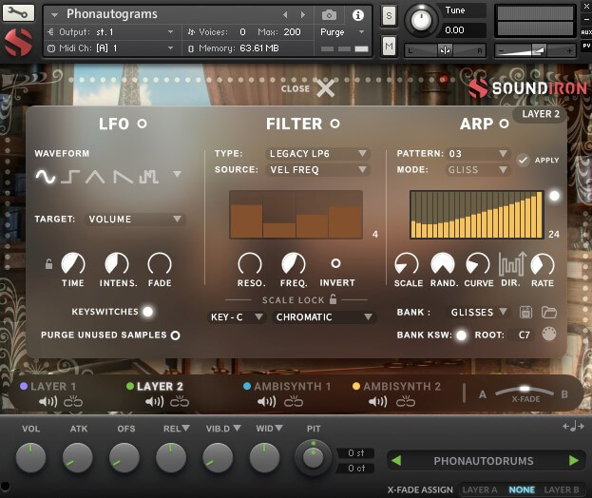Adjust the A/B X-FADE slider

[524, 390]
